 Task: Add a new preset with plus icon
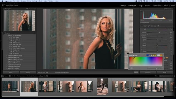click(x=35, y=33)
